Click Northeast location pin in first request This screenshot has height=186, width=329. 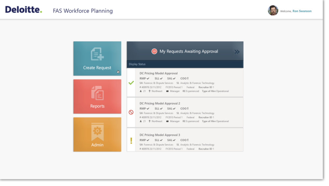click(150, 91)
